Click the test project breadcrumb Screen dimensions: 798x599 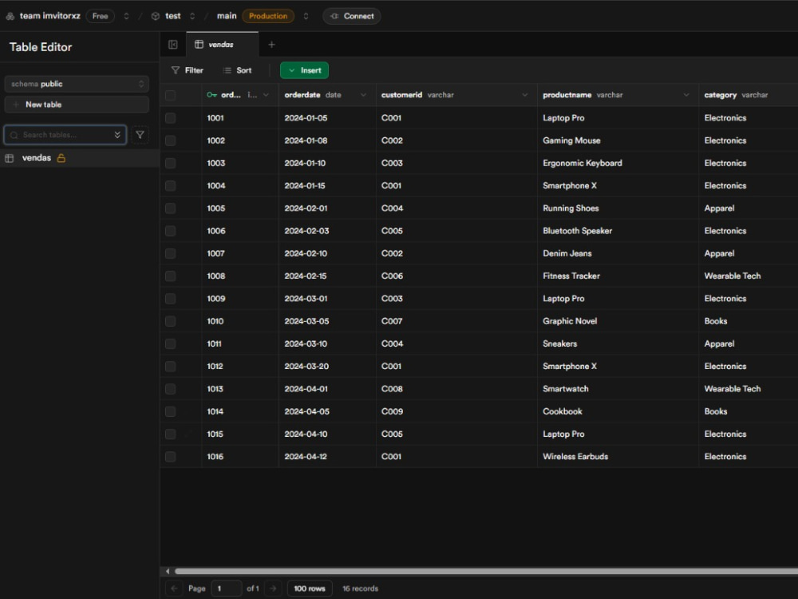point(173,16)
